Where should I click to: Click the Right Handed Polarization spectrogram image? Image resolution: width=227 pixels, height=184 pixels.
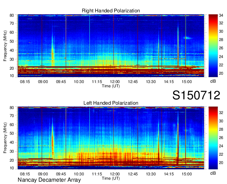coord(111,46)
